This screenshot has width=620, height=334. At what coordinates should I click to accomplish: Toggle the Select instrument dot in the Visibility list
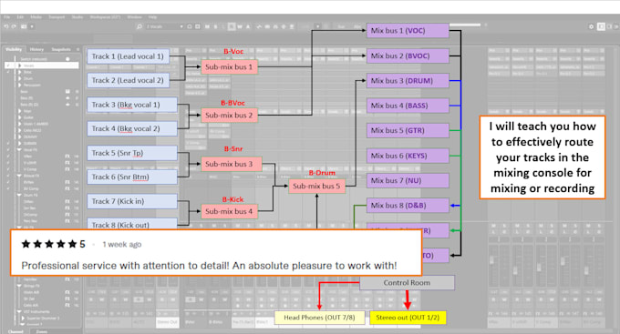[x=67, y=59]
